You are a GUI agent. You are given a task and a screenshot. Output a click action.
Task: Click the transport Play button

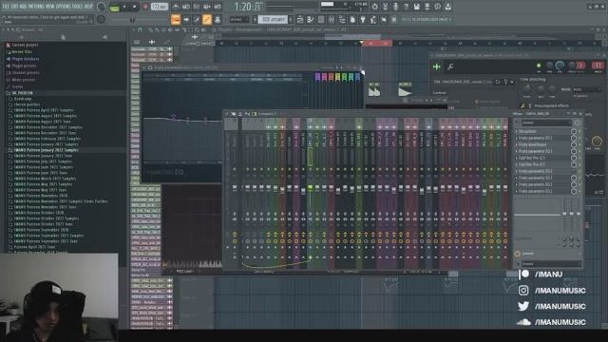[124, 7]
